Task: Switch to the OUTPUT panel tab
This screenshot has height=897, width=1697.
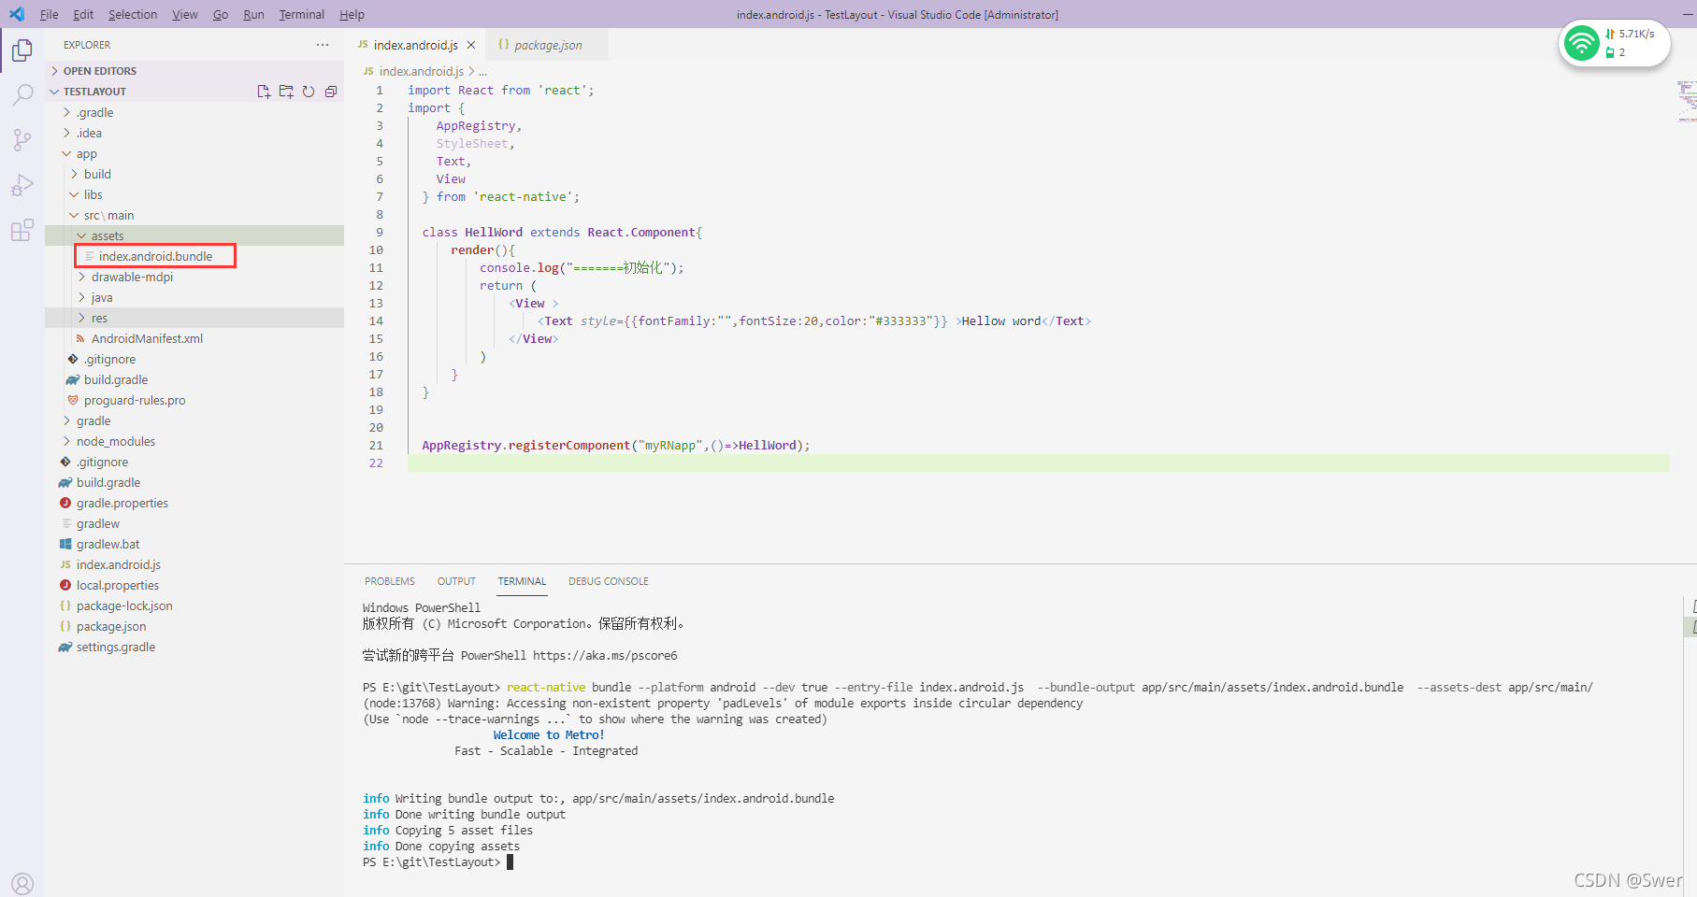Action: tap(456, 581)
